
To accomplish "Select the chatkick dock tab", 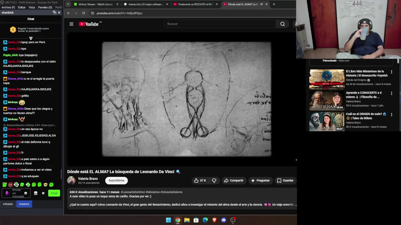I will tap(24, 204).
